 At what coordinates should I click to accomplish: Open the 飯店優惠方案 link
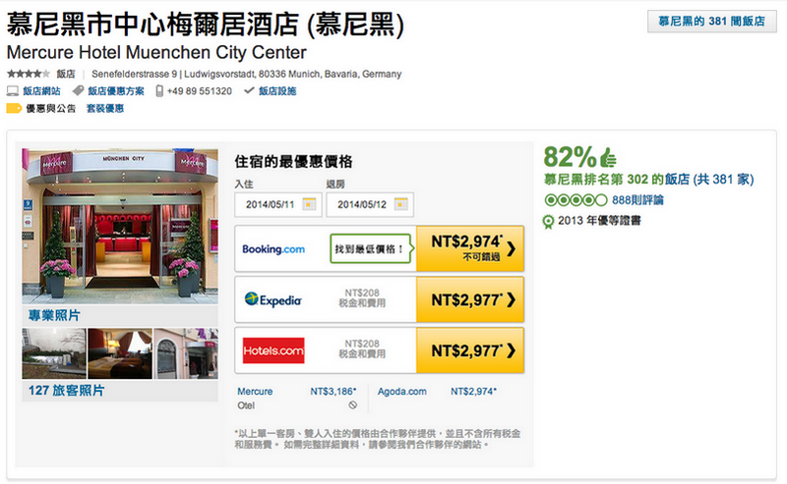coord(116,91)
